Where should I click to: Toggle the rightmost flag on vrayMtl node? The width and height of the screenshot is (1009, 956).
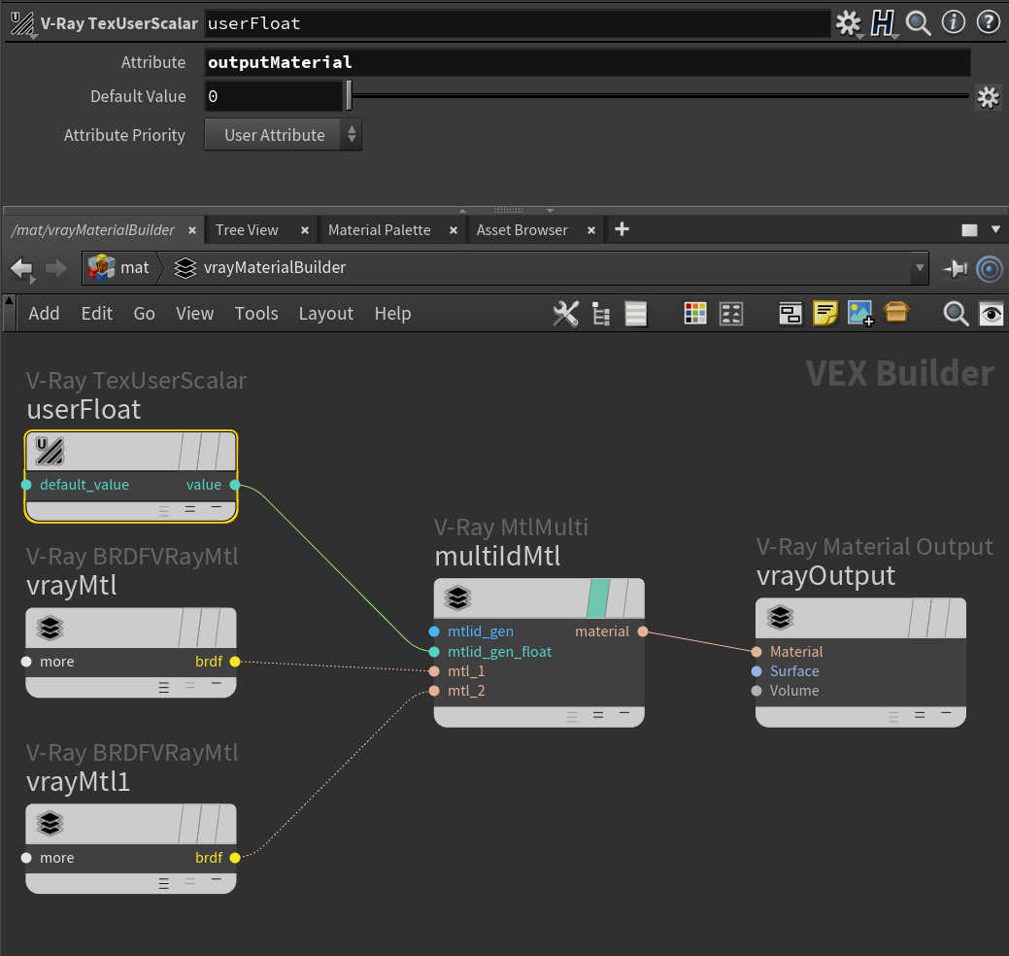click(226, 628)
